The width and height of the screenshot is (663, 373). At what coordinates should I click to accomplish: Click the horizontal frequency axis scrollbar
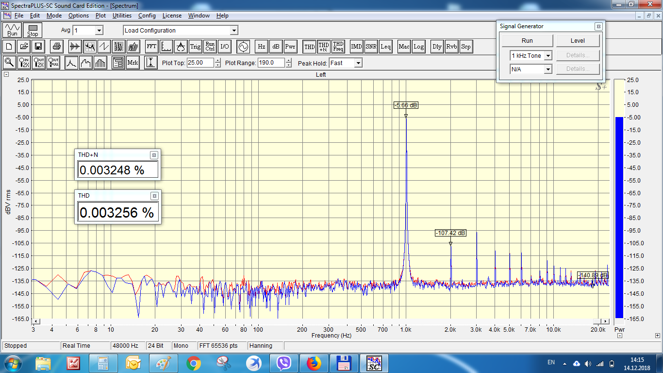click(x=320, y=322)
